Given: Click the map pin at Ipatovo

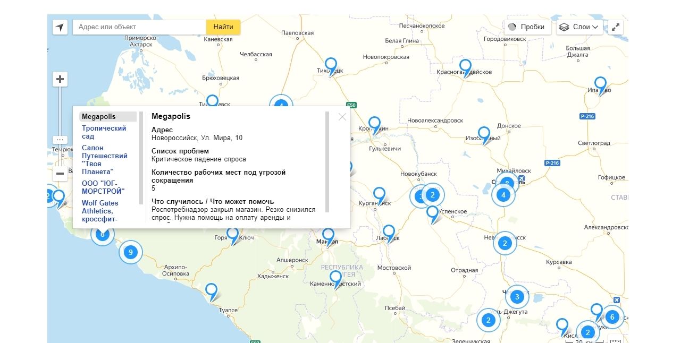Looking at the screenshot, I should coord(600,84).
